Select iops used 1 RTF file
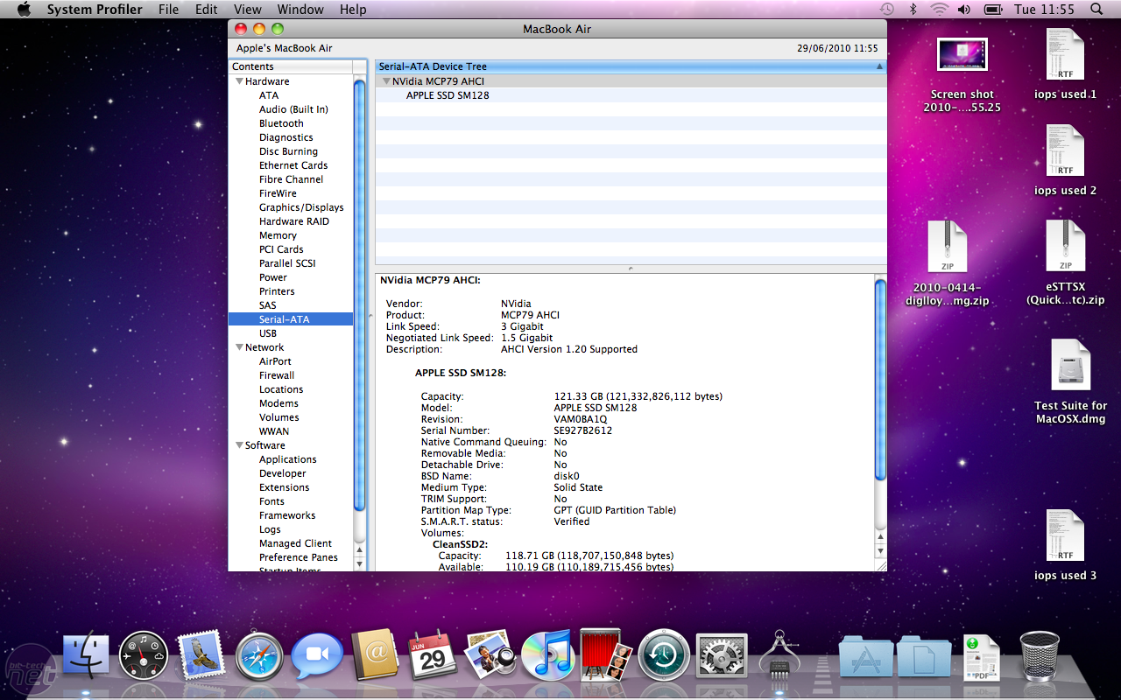The width and height of the screenshot is (1121, 700). 1065,63
